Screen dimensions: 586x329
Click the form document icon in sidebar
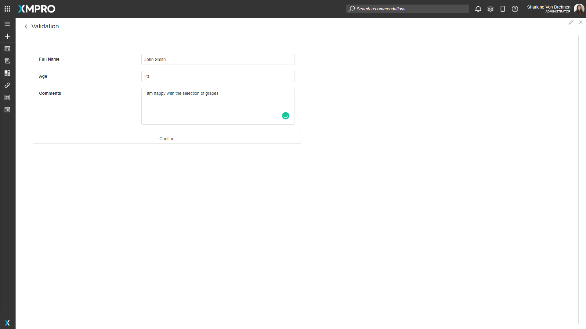pyautogui.click(x=7, y=61)
